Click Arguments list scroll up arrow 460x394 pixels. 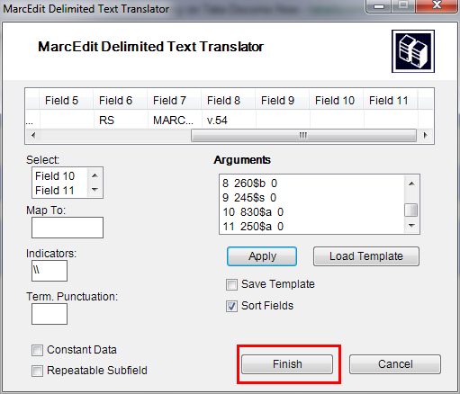(411, 184)
